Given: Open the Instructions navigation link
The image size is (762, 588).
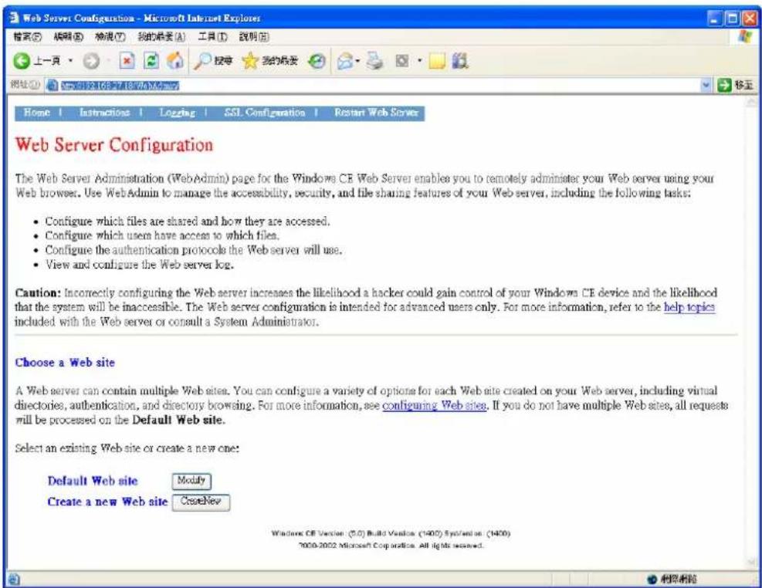Looking at the screenshot, I should pos(104,113).
